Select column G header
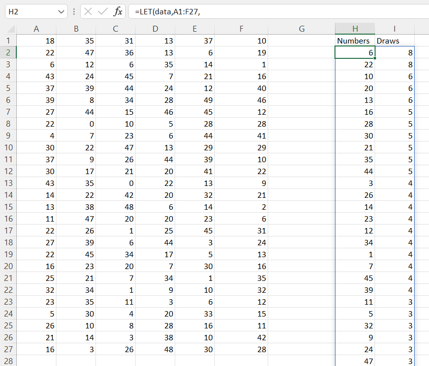 pos(301,29)
